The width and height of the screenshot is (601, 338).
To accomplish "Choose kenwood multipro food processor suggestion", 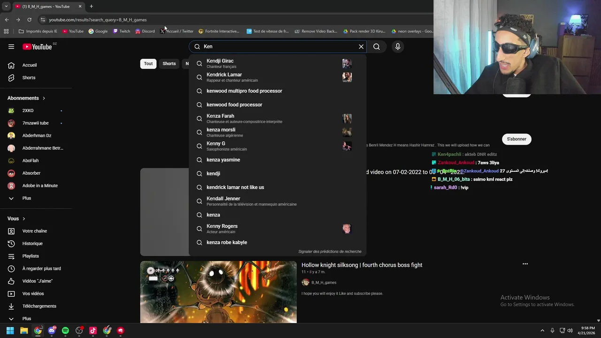I will pos(277,91).
